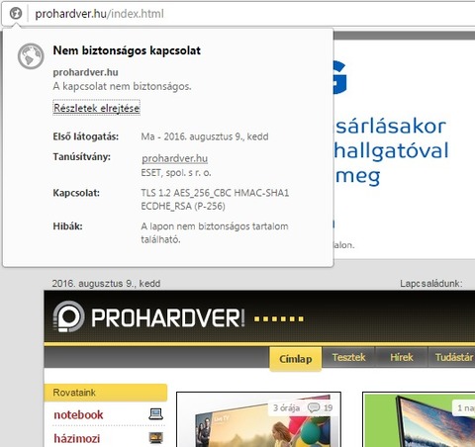The width and height of the screenshot is (475, 447).
Task: Click bold 'prohardver.hu' domain in popup
Action: (x=86, y=72)
